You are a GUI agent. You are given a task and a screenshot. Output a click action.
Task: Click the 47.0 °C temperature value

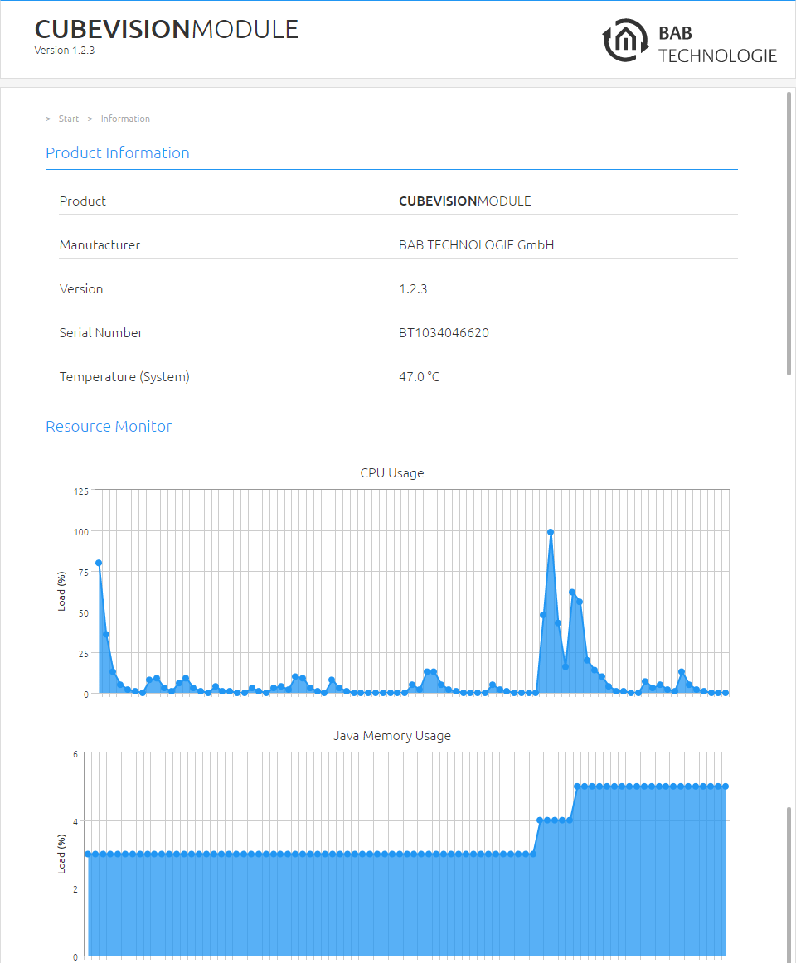420,376
